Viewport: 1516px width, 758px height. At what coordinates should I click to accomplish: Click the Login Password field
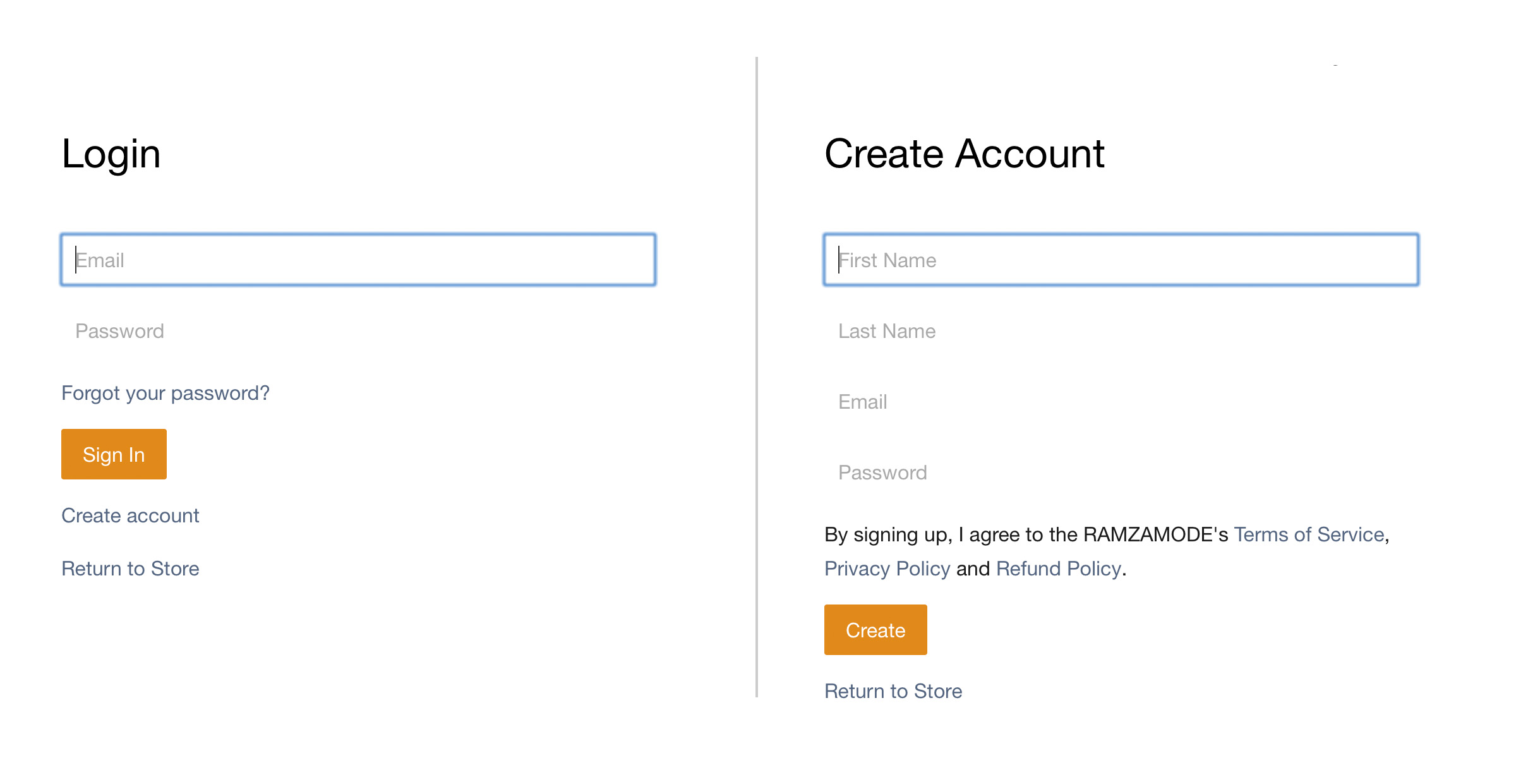pos(358,331)
